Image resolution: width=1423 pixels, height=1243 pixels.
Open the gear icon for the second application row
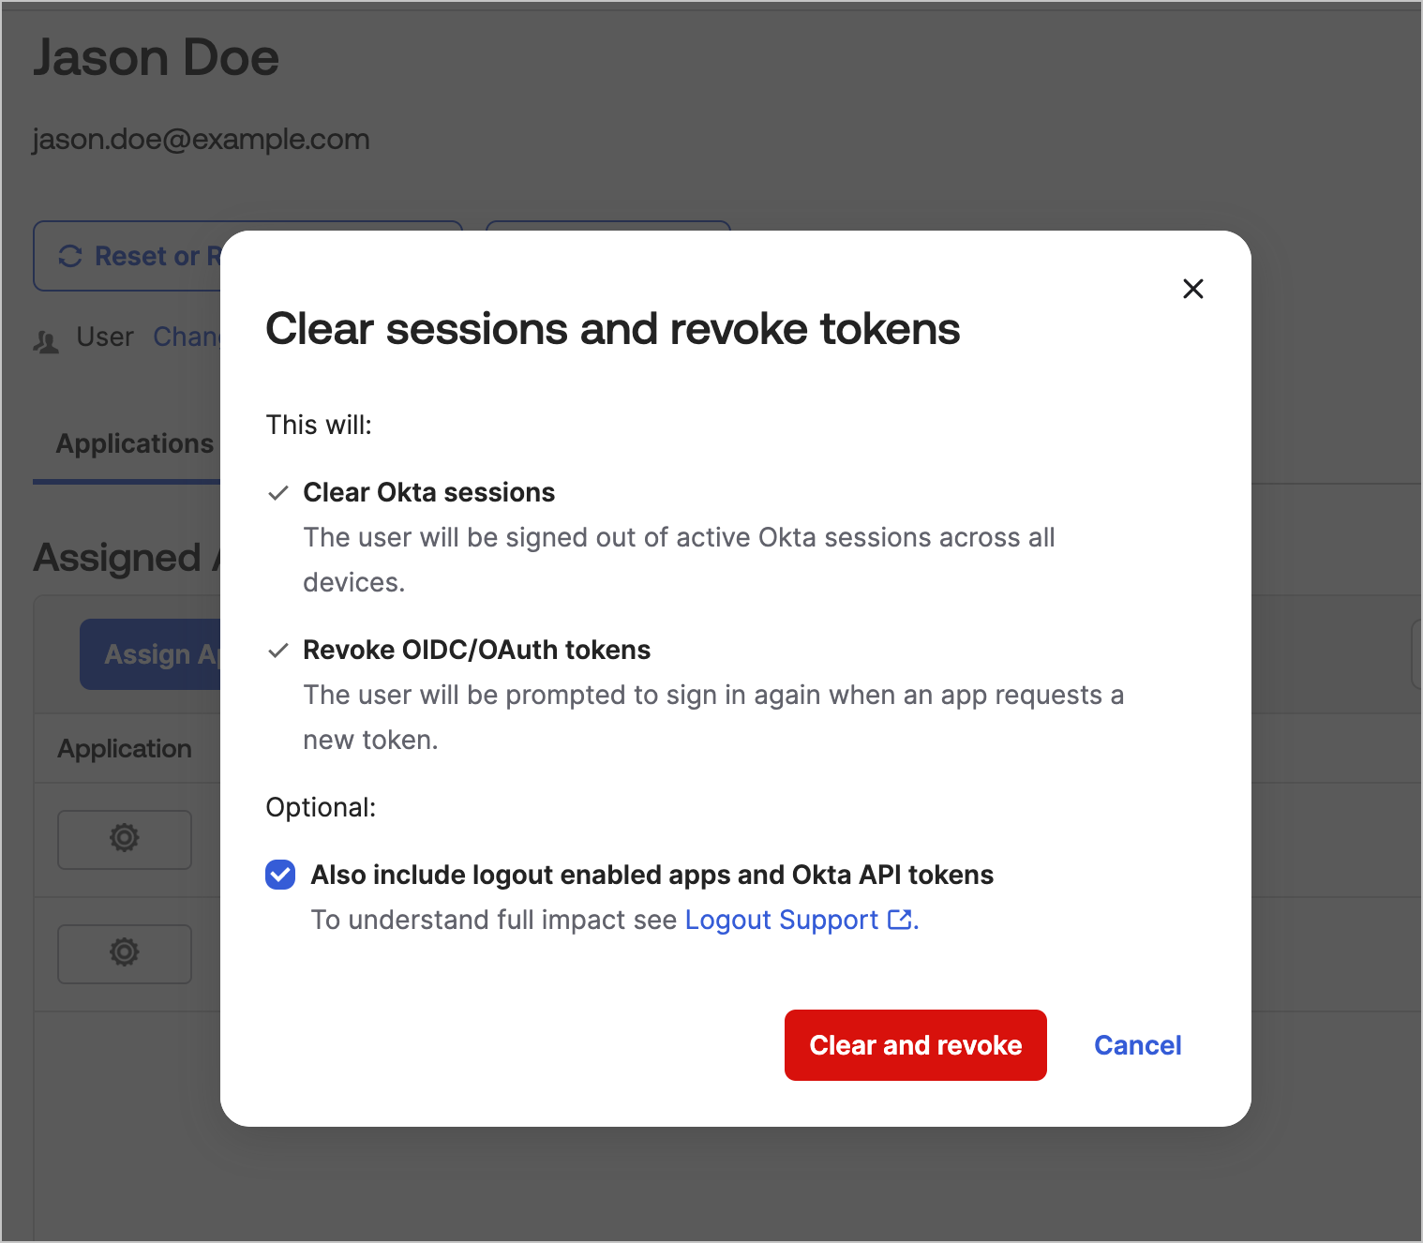(x=124, y=953)
